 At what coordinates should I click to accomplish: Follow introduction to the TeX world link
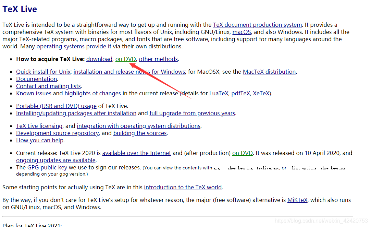pos(183,188)
